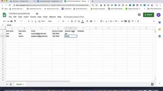Click the Explore button at bottom right
This screenshot has width=163, height=91.
click(x=152, y=84)
